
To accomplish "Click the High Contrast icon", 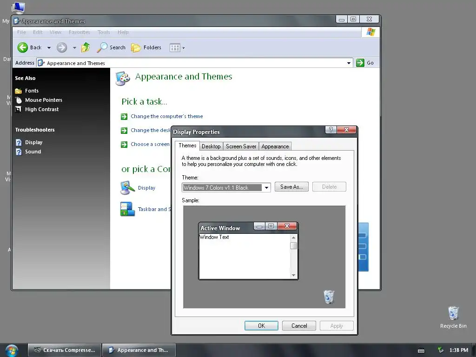I will pos(19,109).
